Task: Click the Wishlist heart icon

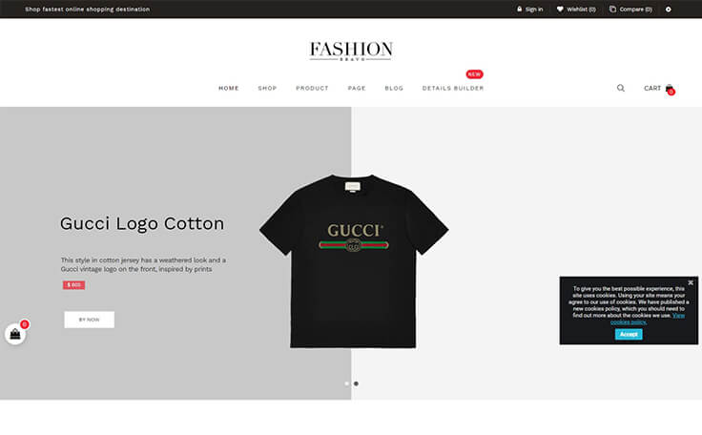Action: (x=560, y=9)
